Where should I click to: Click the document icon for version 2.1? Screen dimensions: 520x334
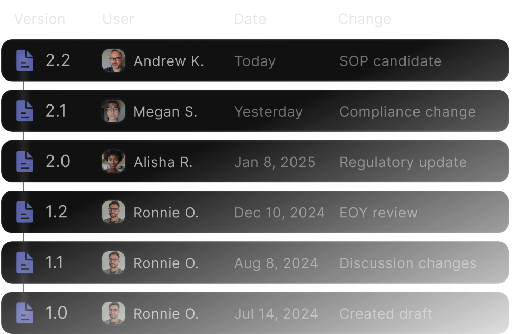click(x=25, y=111)
